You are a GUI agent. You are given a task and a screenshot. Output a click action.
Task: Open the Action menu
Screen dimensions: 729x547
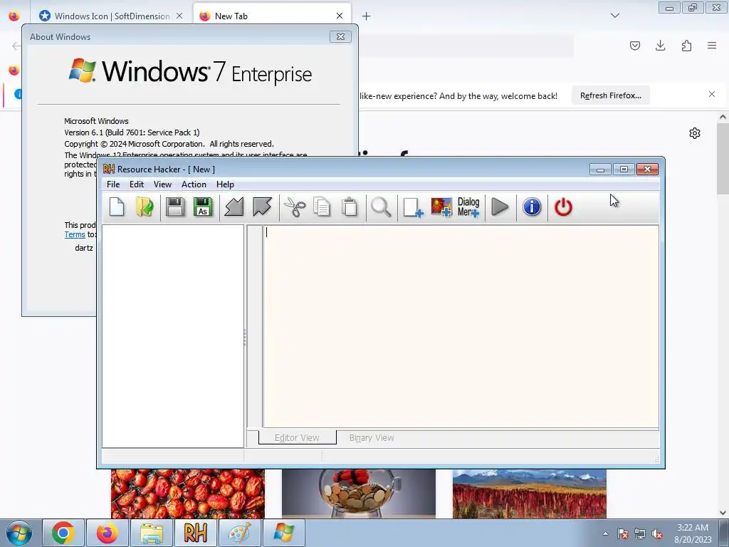(x=194, y=184)
